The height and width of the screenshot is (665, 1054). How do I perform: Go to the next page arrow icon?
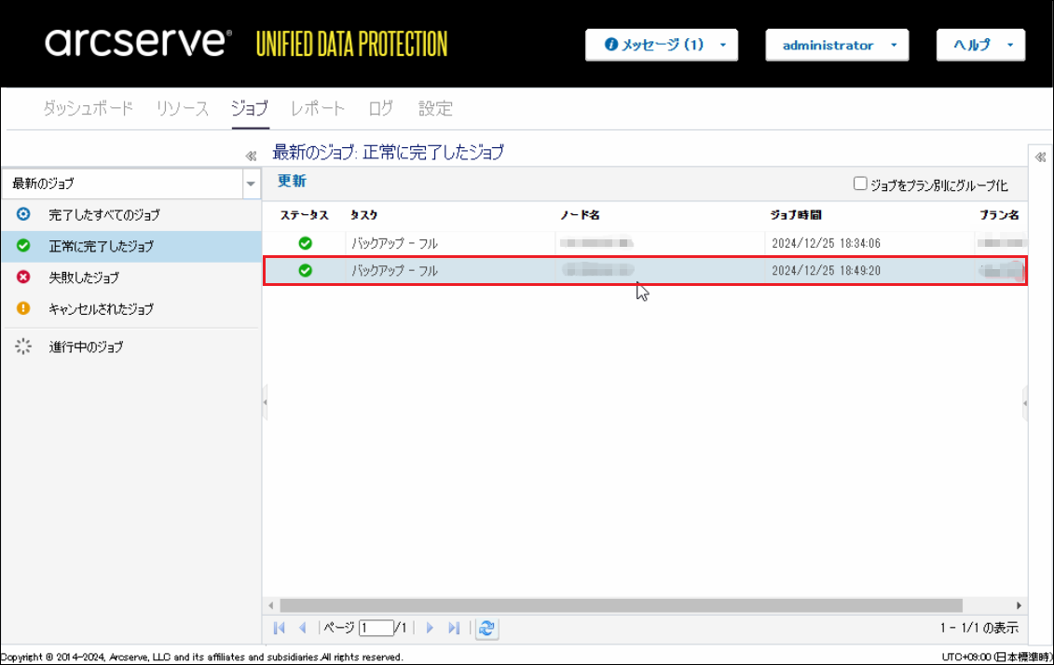(430, 628)
